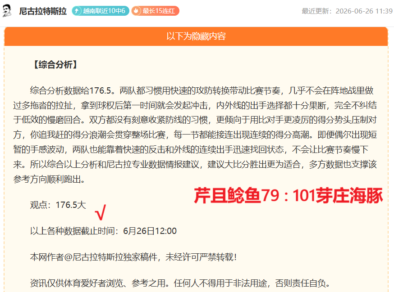Screen dimensions: 394x292
Task: Click the 最近更新 timestamp text
Action: tap(347, 11)
